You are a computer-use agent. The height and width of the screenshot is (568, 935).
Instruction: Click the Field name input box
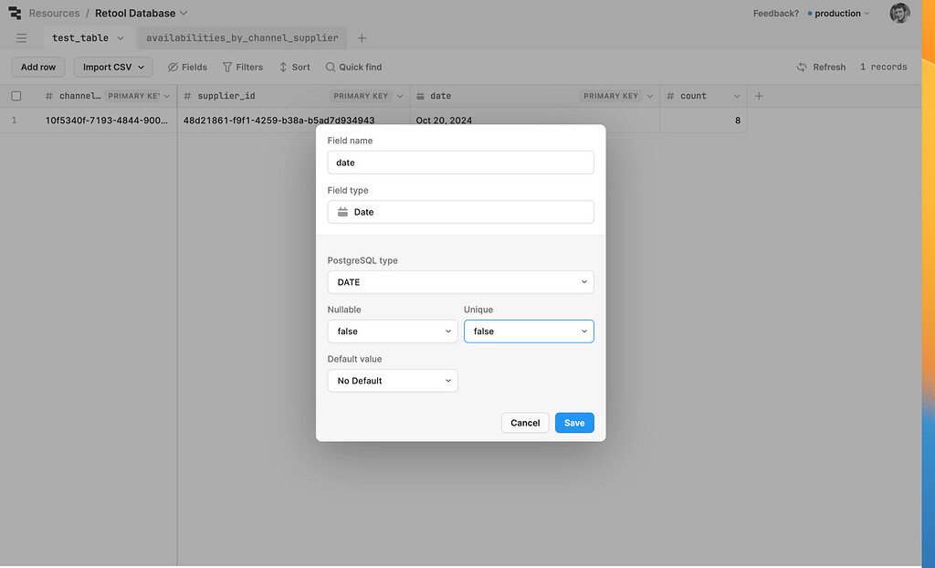[460, 162]
